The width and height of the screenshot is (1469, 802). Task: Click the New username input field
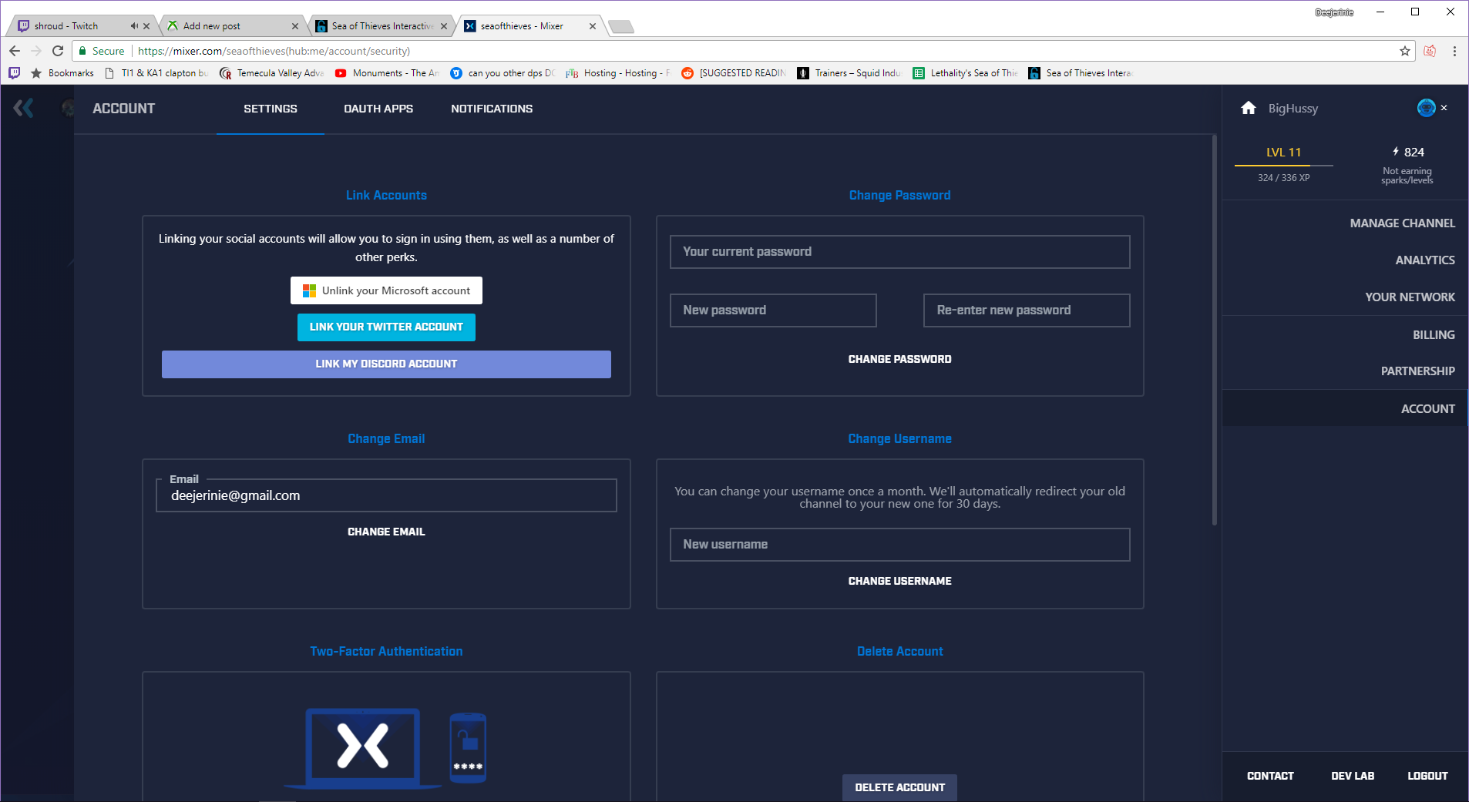click(899, 545)
